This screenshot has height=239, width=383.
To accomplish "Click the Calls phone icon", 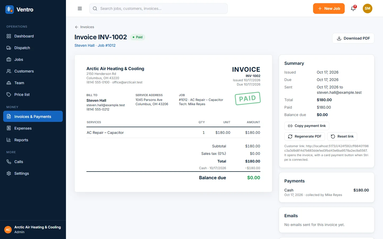I will point(9,162).
